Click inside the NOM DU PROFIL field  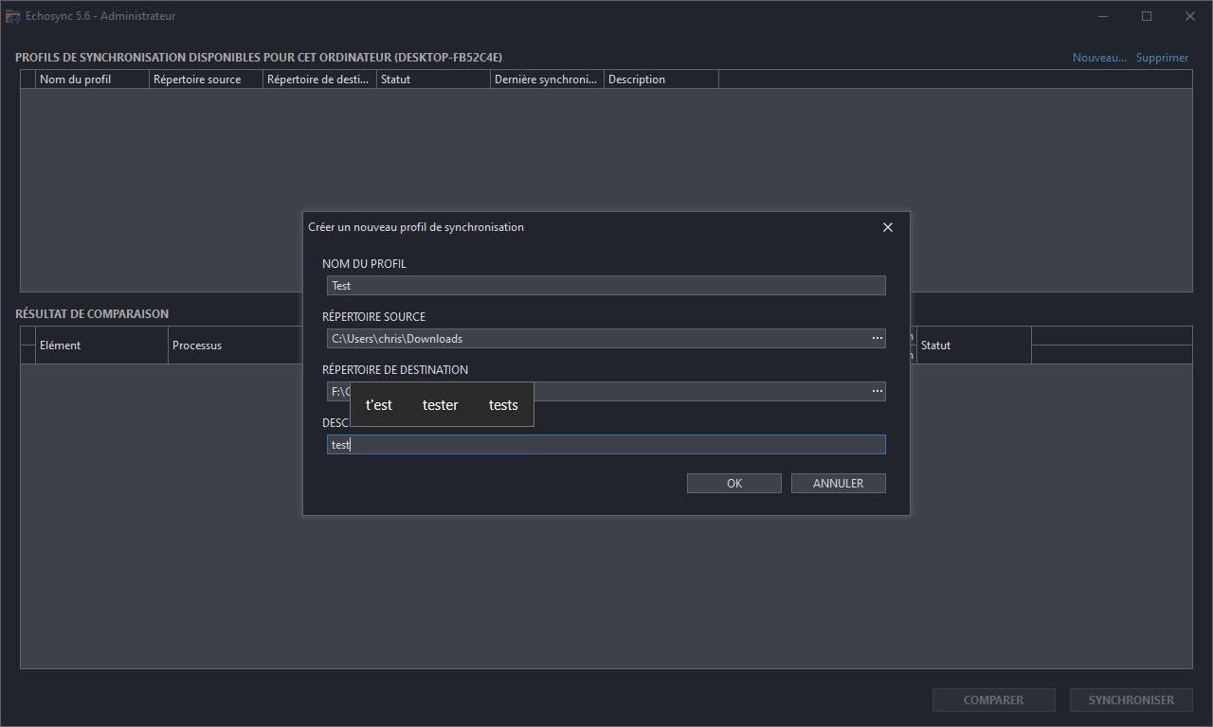pos(606,285)
